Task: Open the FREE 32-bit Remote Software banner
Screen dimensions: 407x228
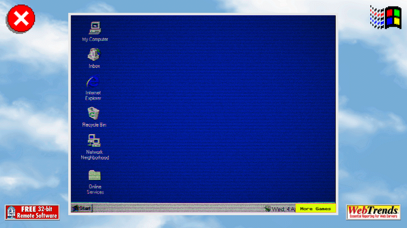Action: (32, 213)
